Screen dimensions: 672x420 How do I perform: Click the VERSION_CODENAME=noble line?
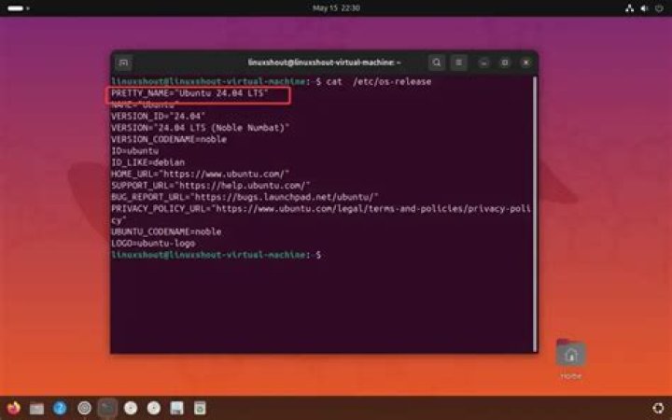pos(169,139)
